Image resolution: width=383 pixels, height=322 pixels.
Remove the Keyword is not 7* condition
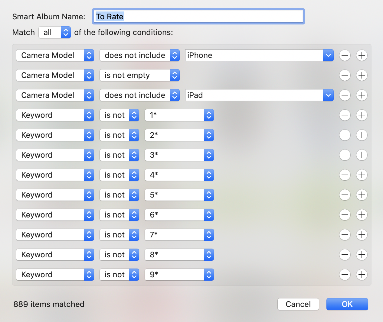(345, 235)
